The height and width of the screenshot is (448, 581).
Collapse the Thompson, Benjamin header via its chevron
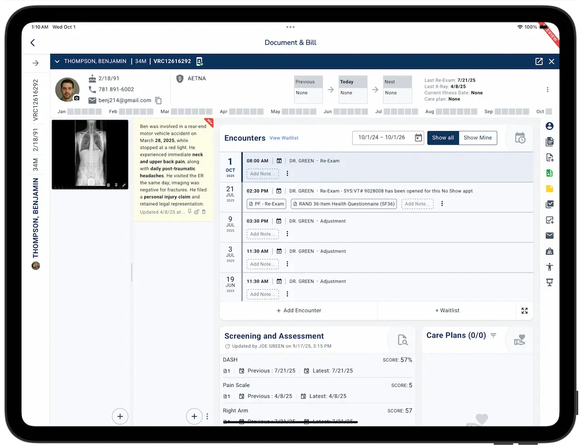tap(57, 61)
